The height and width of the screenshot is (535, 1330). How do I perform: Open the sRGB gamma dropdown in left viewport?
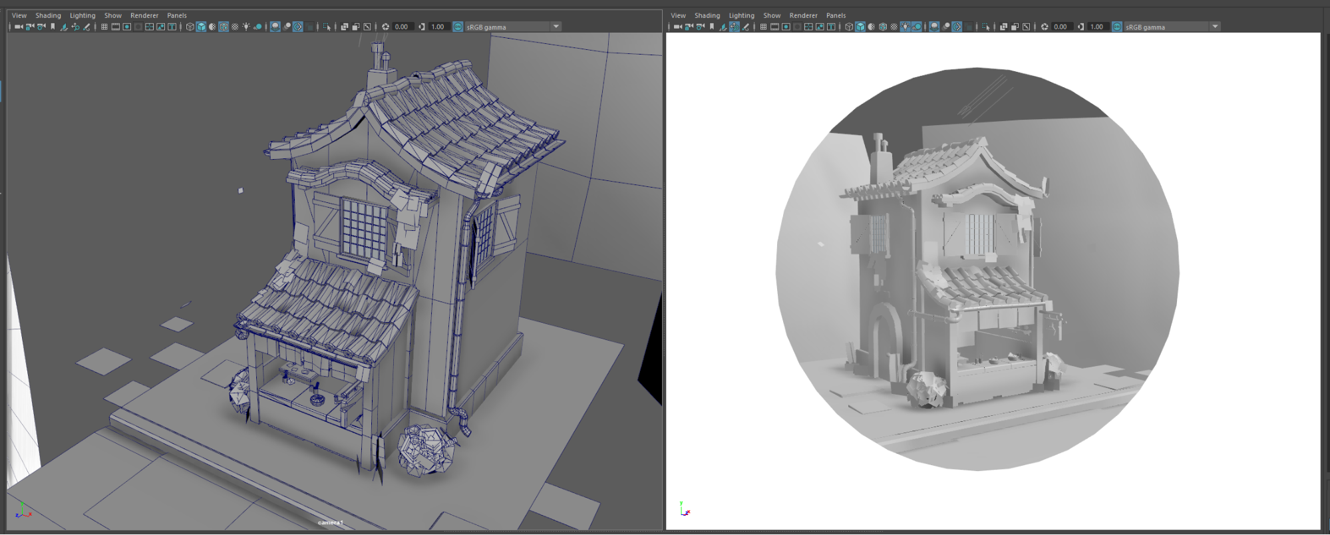point(556,27)
